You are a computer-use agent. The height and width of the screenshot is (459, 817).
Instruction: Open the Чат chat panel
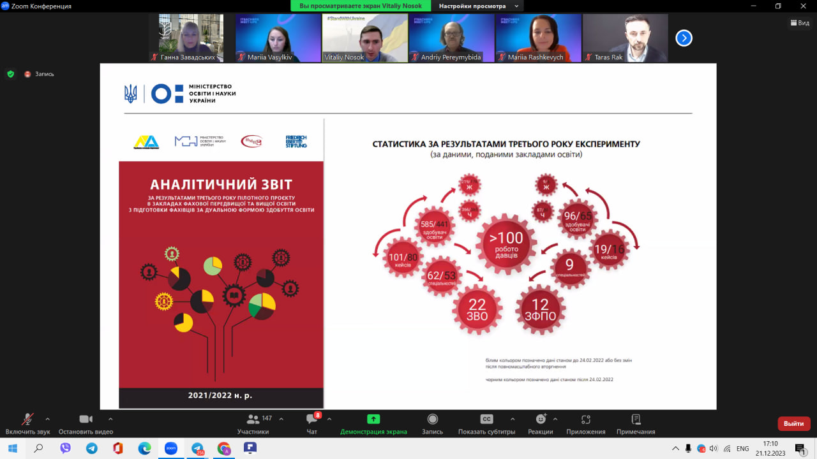(311, 424)
